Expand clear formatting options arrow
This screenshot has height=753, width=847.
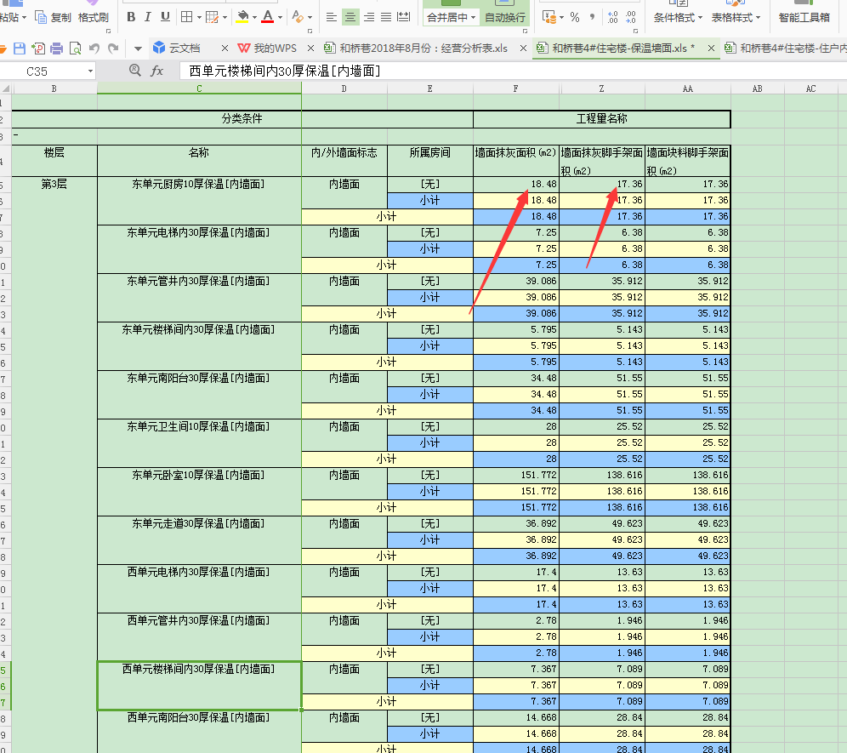pos(310,17)
